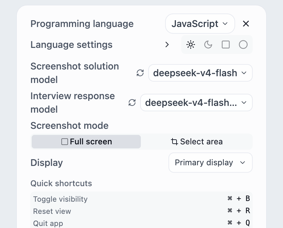The height and width of the screenshot is (228, 283).
Task: Open the JavaScript programming language dropdown
Action: (200, 24)
